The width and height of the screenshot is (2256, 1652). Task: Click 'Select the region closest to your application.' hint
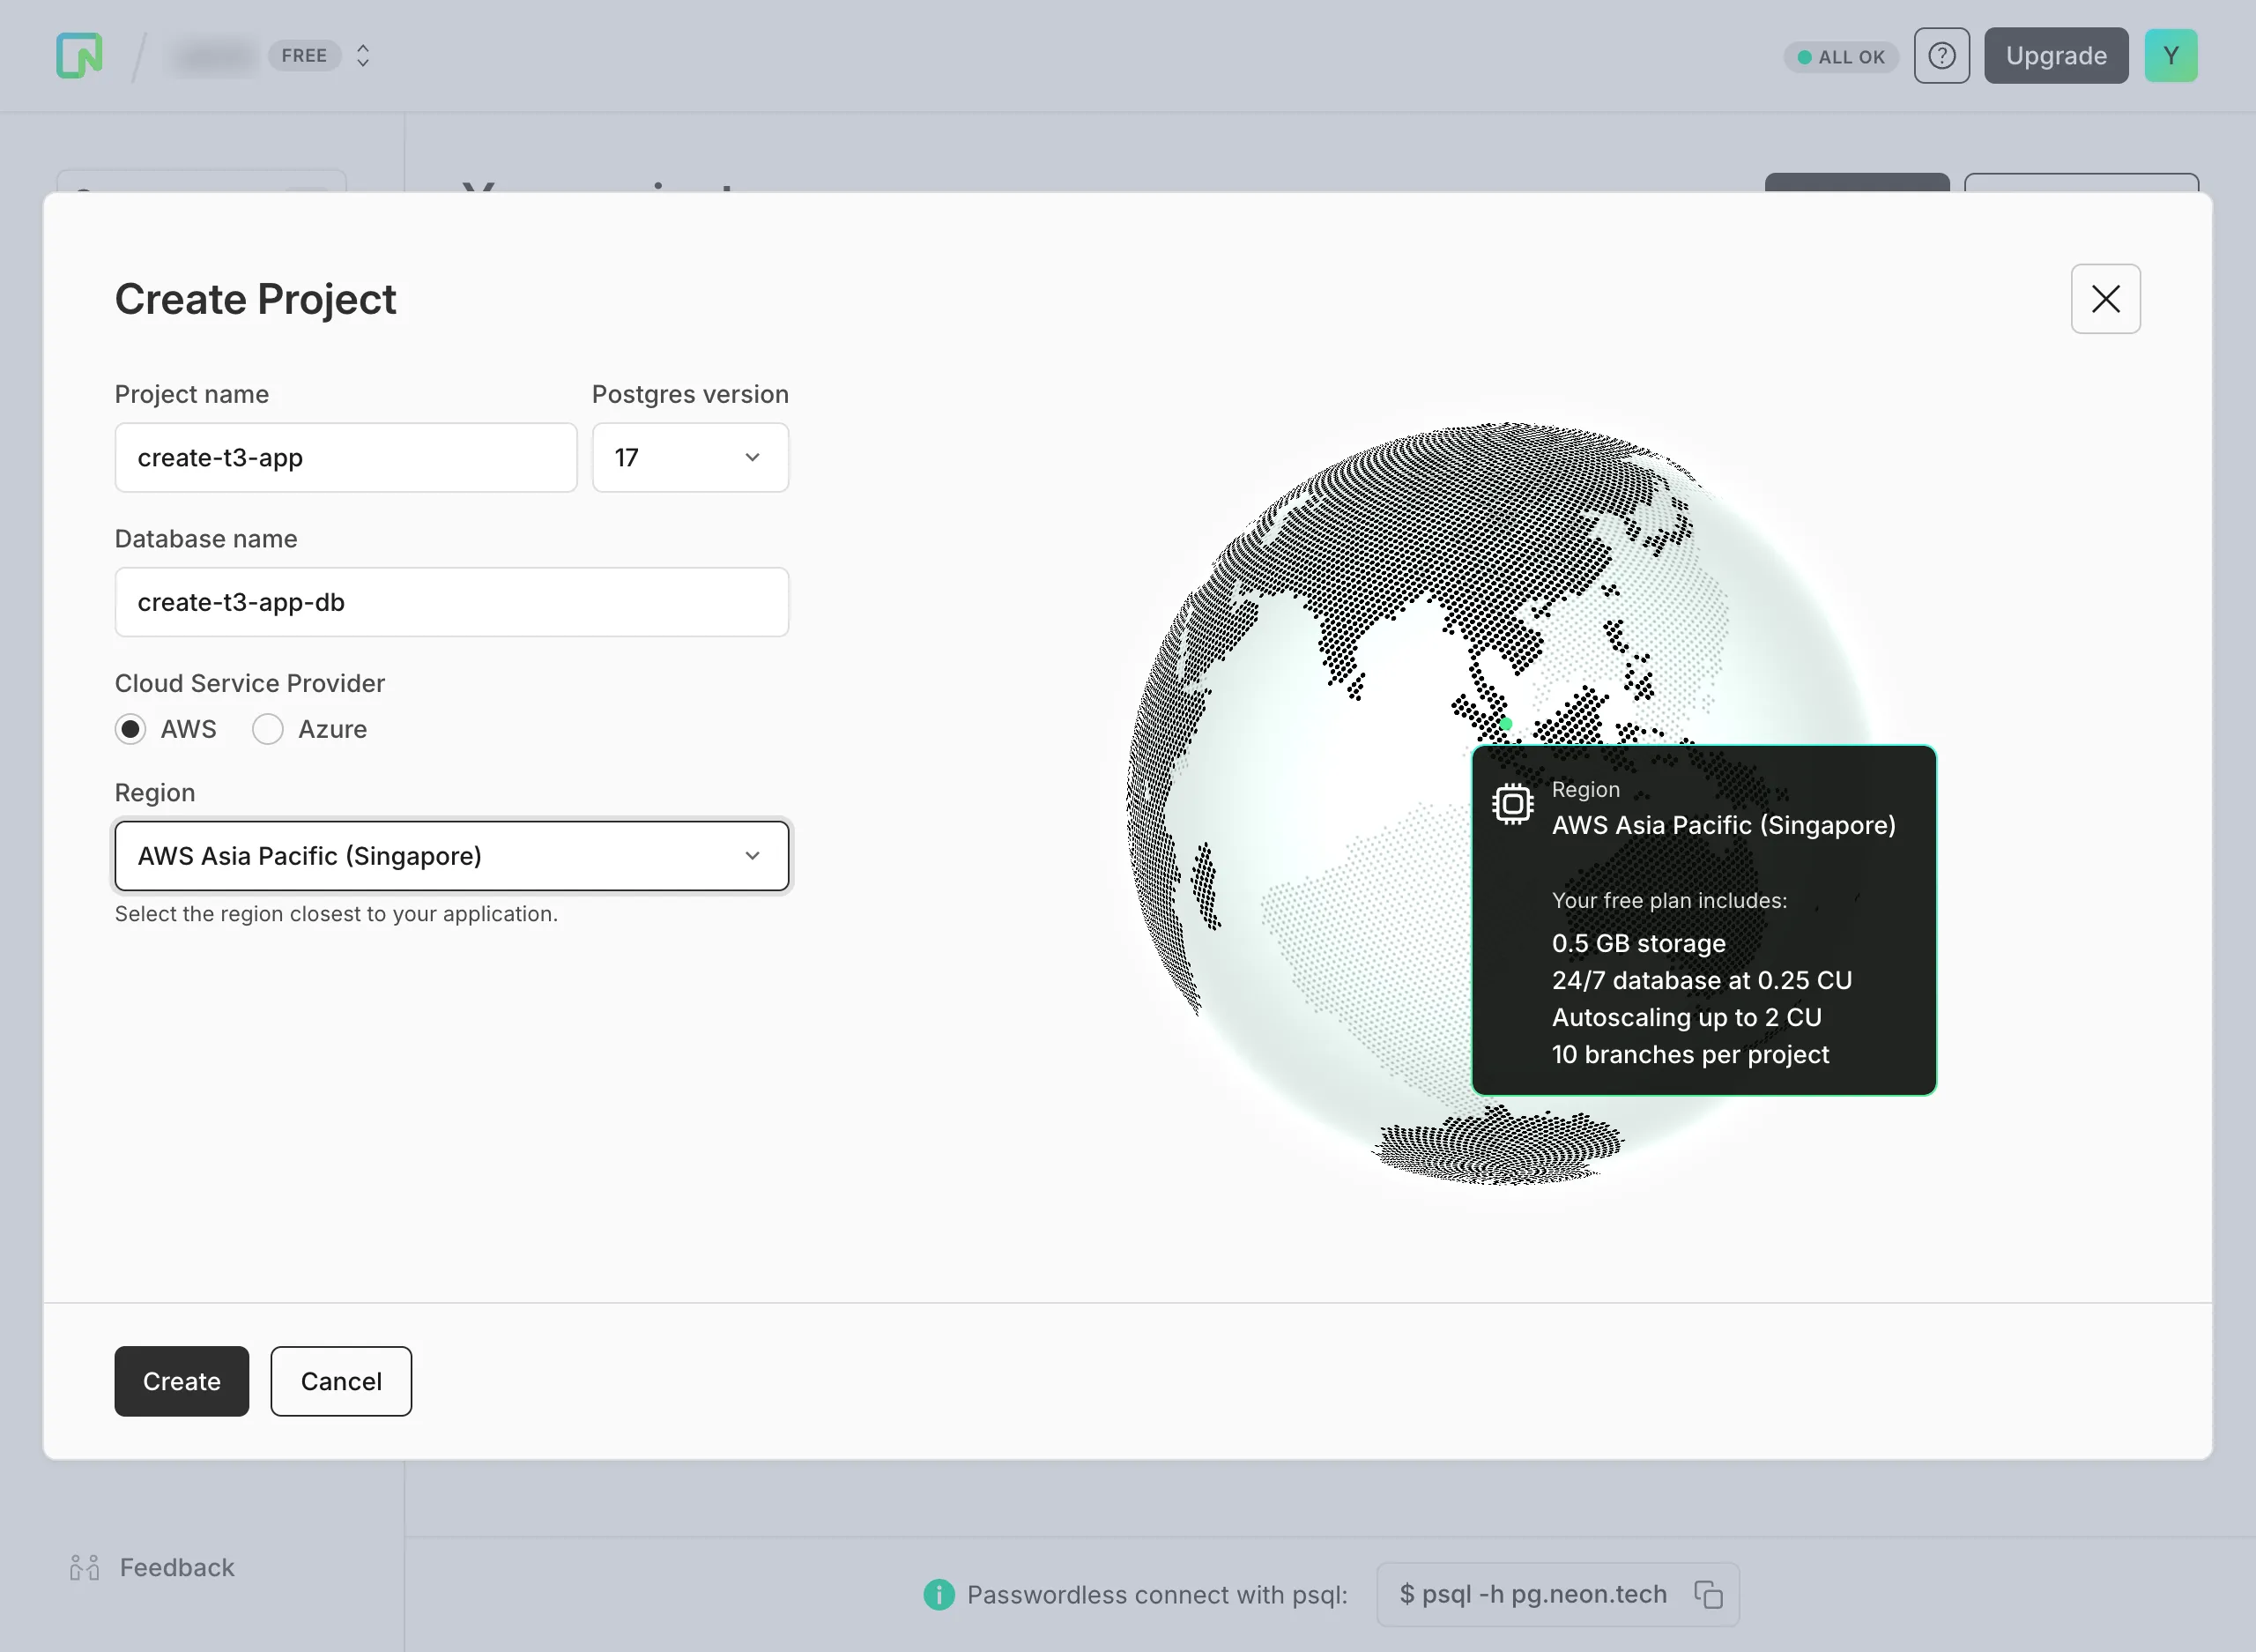click(x=336, y=913)
